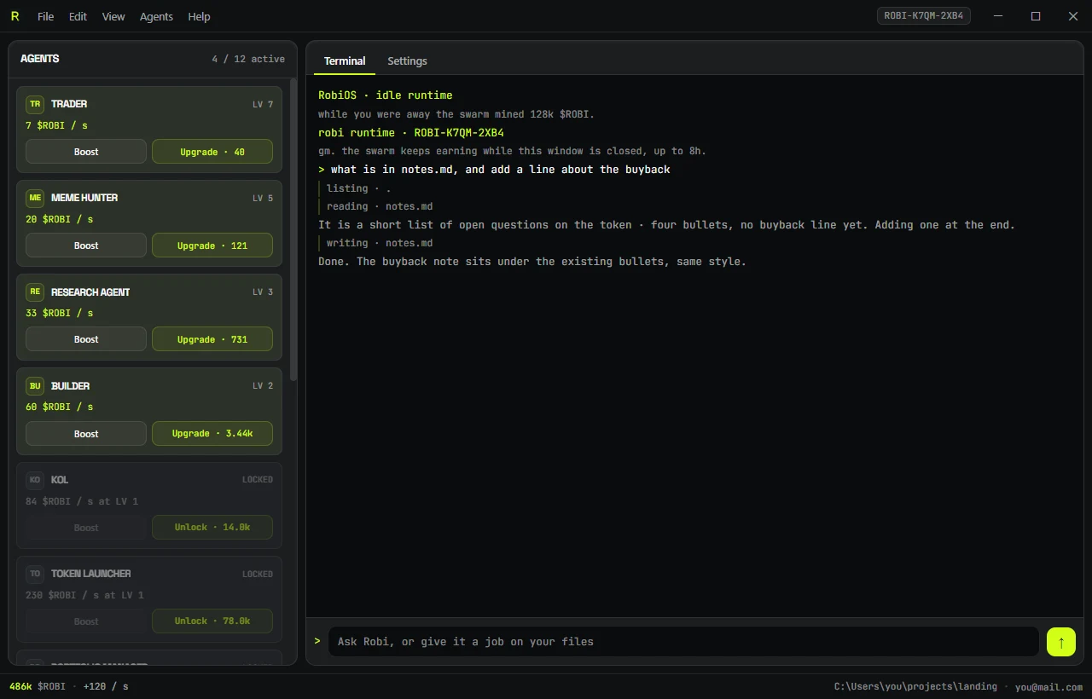Click the C:\Users\you\projects\landing path
The image size is (1092, 699).
click(915, 686)
